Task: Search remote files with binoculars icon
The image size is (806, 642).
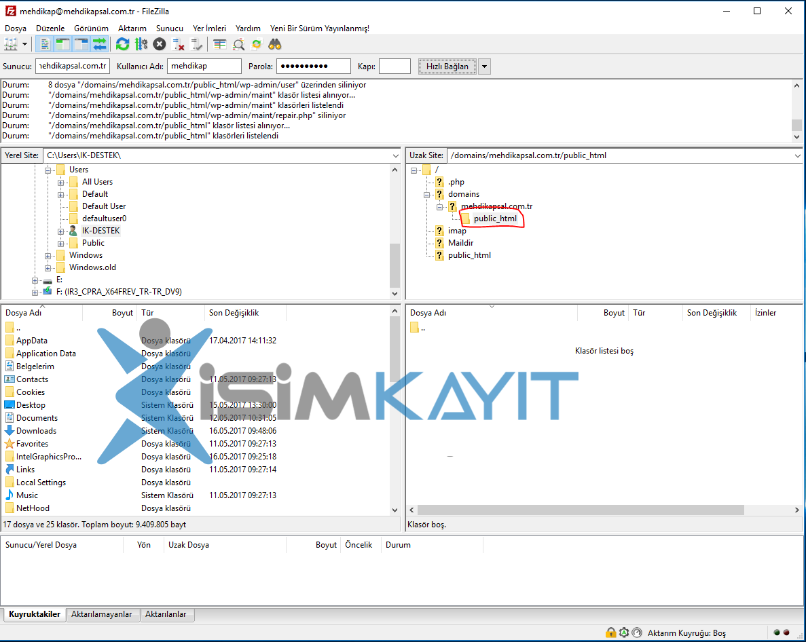Action: coord(275,45)
